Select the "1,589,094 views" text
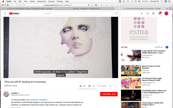This screenshot has width=173, height=108. point(10,86)
